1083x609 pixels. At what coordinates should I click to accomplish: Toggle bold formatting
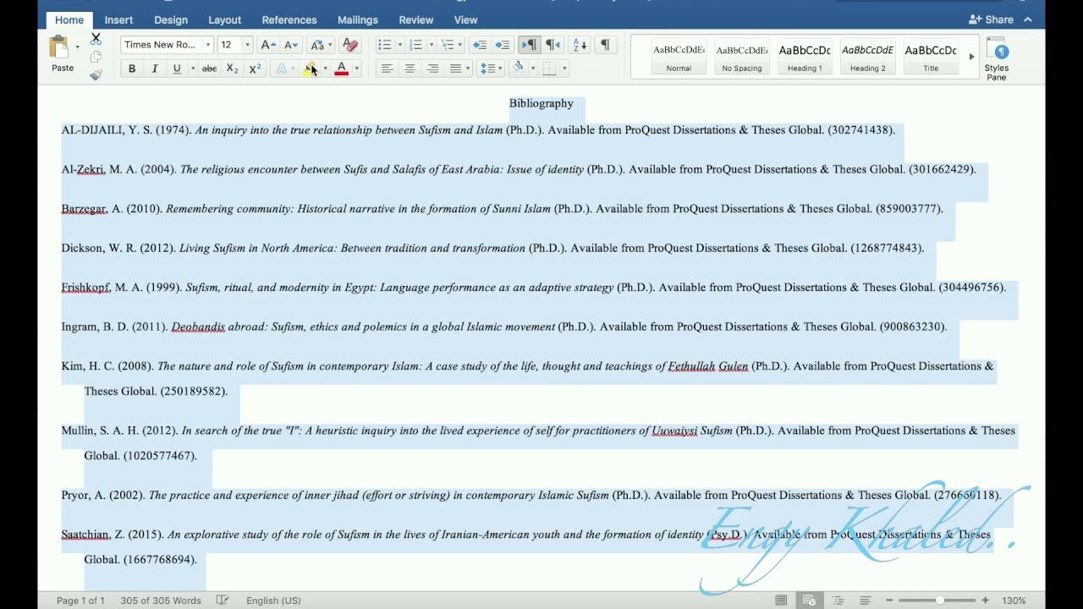131,69
